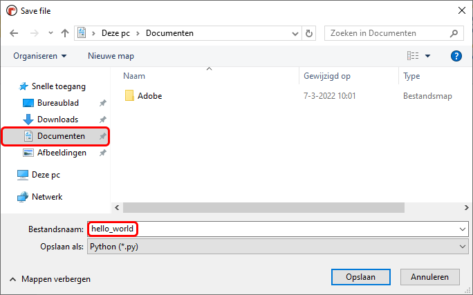The width and height of the screenshot is (473, 295).
Task: Click the horizontal scrollbar right arrow
Action: click(x=466, y=208)
